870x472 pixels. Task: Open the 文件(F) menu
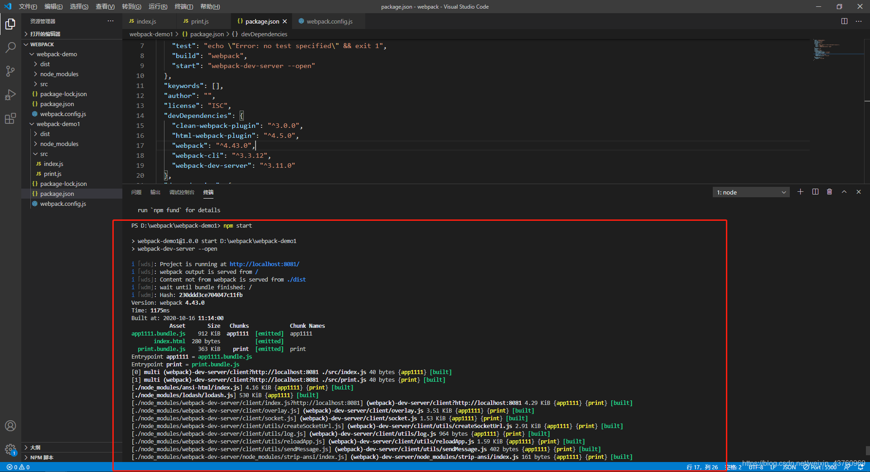pos(28,6)
